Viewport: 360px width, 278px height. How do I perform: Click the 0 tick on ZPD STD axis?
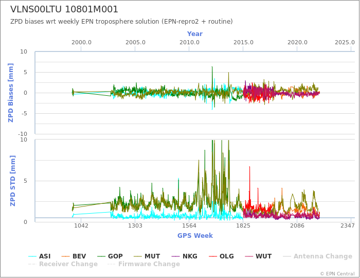coord(26,222)
